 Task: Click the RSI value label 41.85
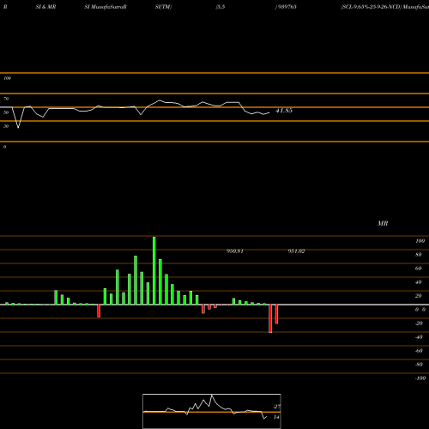[x=284, y=111]
